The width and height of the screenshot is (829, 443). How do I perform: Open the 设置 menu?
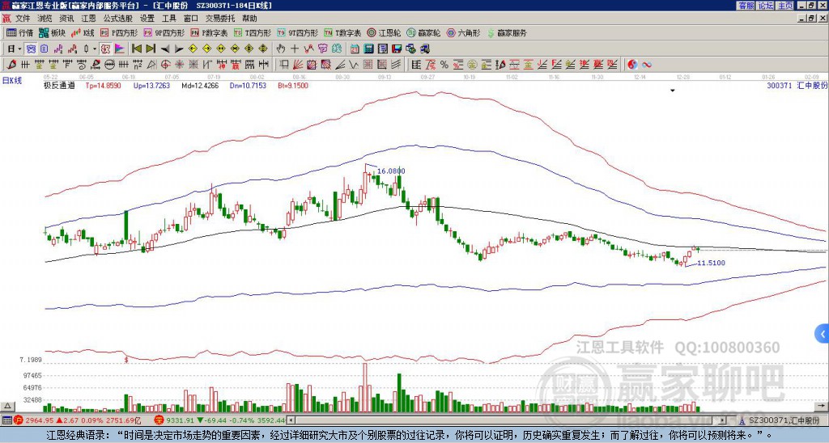pos(147,19)
